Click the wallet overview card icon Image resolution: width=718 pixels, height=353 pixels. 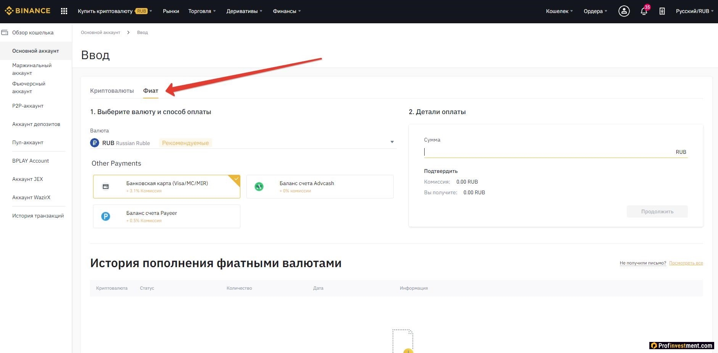[5, 32]
